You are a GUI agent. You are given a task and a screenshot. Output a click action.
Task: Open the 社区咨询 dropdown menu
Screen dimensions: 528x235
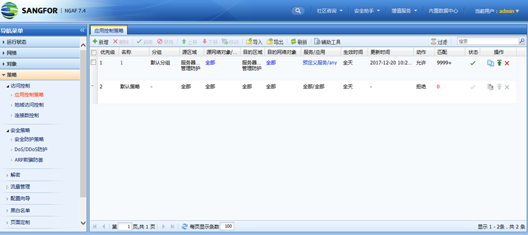(330, 11)
